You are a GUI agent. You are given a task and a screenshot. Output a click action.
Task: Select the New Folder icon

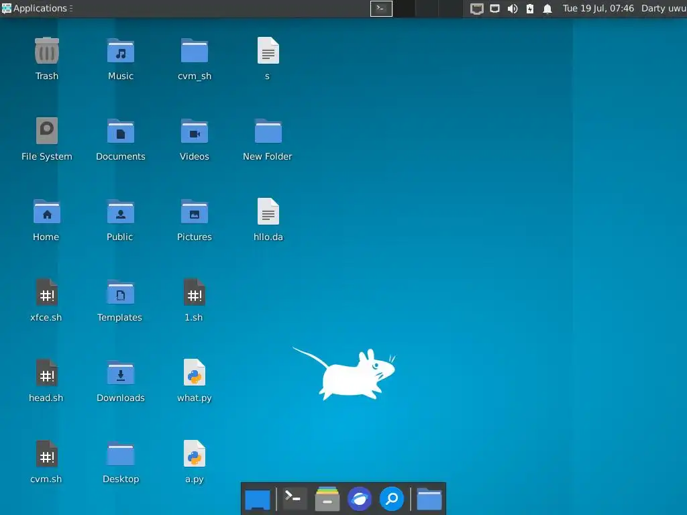click(268, 131)
